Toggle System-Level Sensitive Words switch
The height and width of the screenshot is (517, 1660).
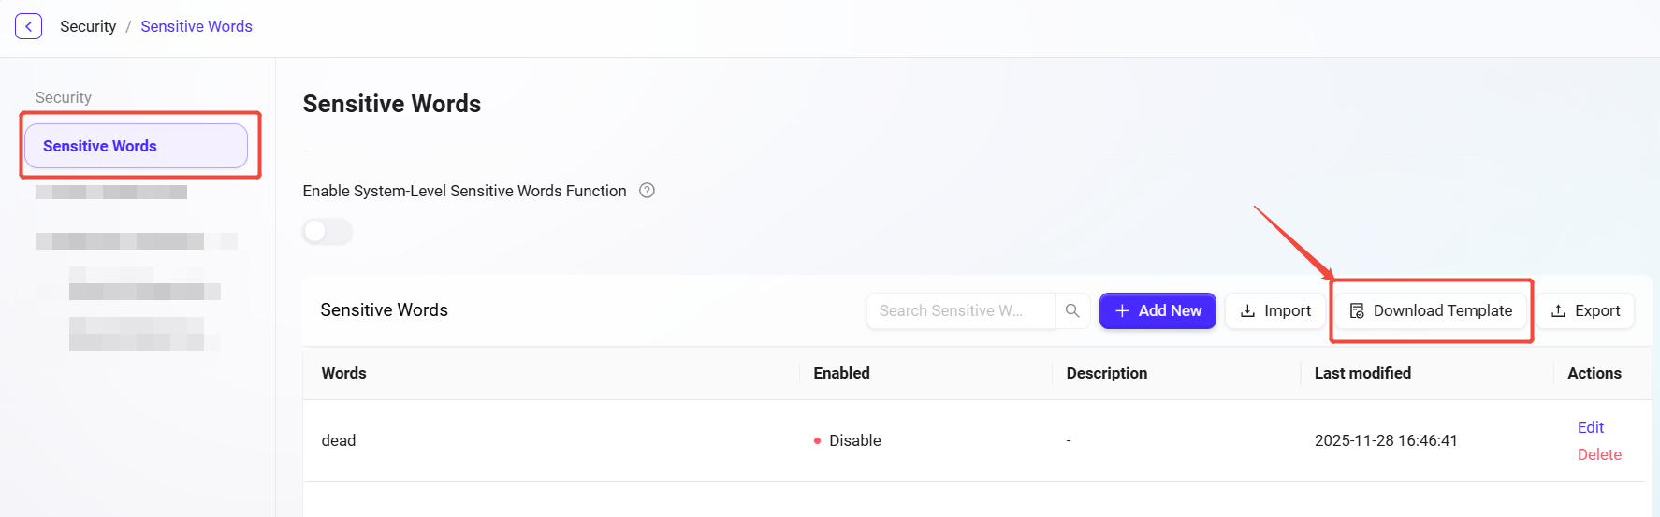(x=327, y=231)
